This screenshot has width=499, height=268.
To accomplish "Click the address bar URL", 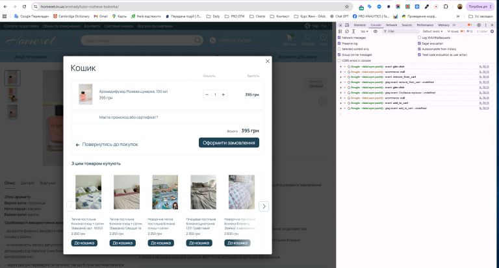I will pos(80,6).
